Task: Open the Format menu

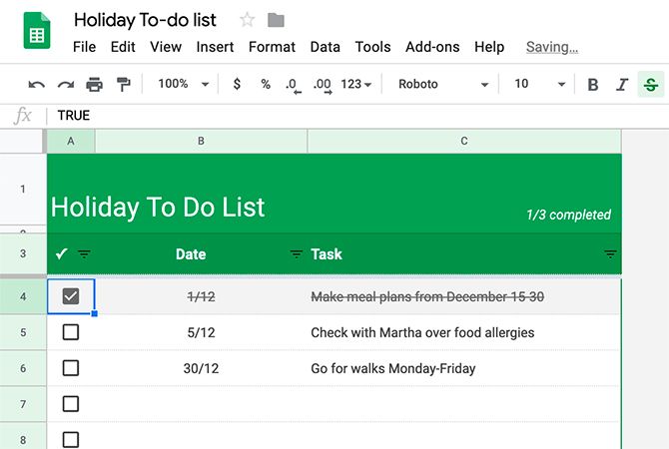Action: pyautogui.click(x=272, y=47)
